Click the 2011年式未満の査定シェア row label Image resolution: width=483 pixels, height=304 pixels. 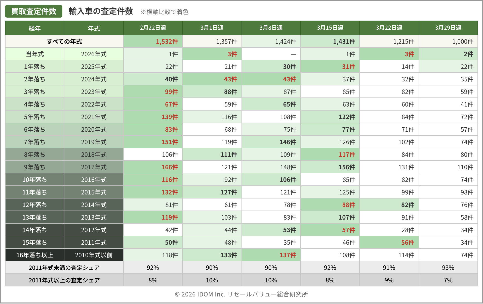(64, 268)
